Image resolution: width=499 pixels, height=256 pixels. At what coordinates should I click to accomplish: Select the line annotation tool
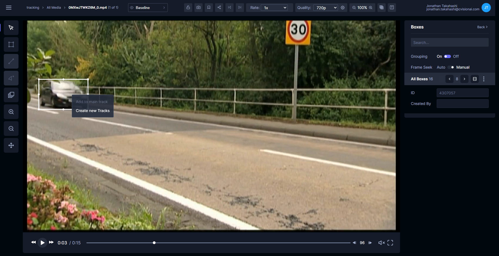click(x=11, y=61)
